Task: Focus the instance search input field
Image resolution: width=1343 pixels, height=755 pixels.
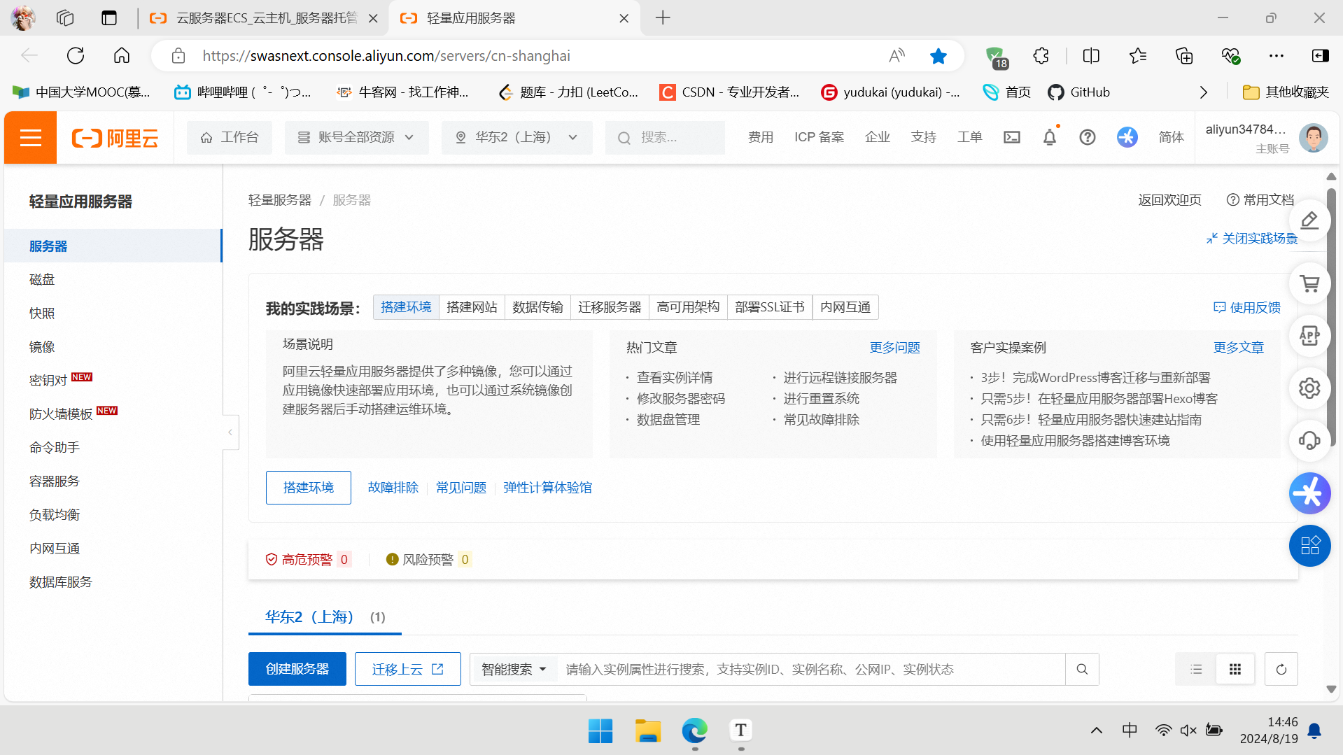Action: tap(812, 670)
